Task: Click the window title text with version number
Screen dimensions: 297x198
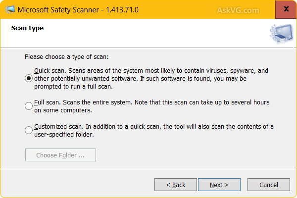Action: tap(78, 10)
